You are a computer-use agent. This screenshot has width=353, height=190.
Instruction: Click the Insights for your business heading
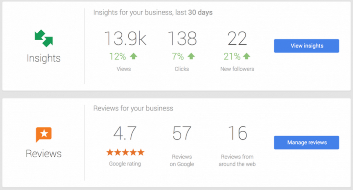[x=153, y=12]
